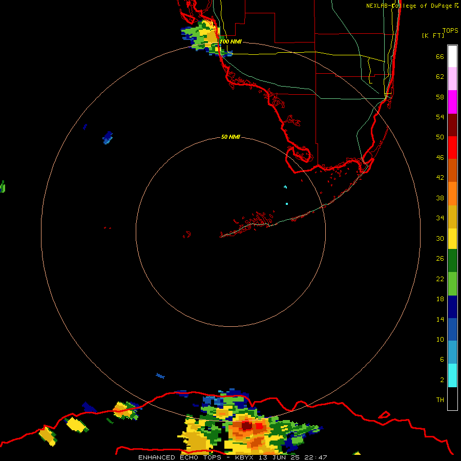Image resolution: width=461 pixels, height=461 pixels.
Task: Click the bright red legend swatch
Action: coord(452,148)
